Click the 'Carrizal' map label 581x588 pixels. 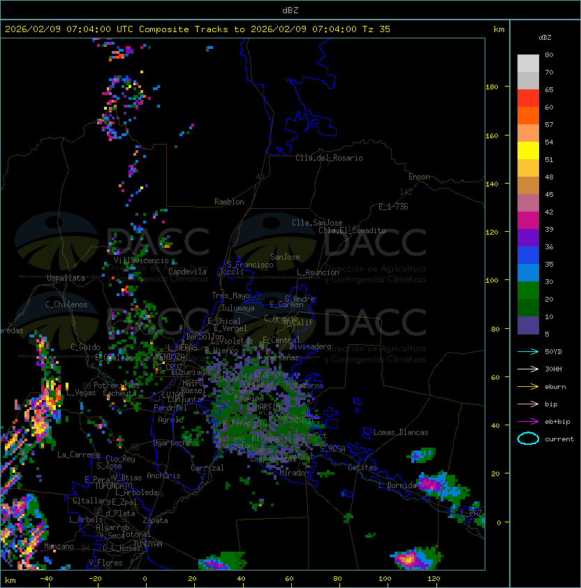pos(207,468)
